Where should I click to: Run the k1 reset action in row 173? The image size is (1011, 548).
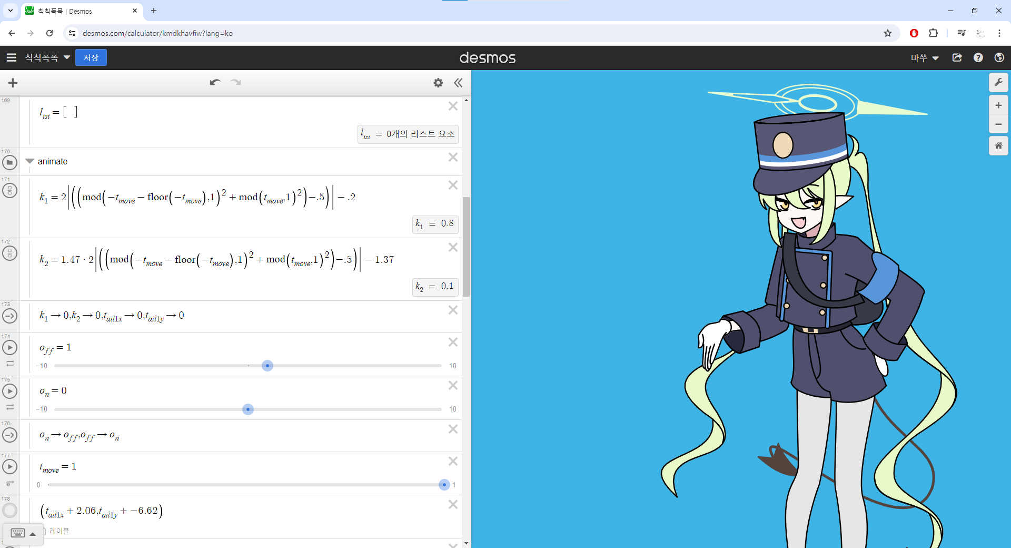[9, 316]
